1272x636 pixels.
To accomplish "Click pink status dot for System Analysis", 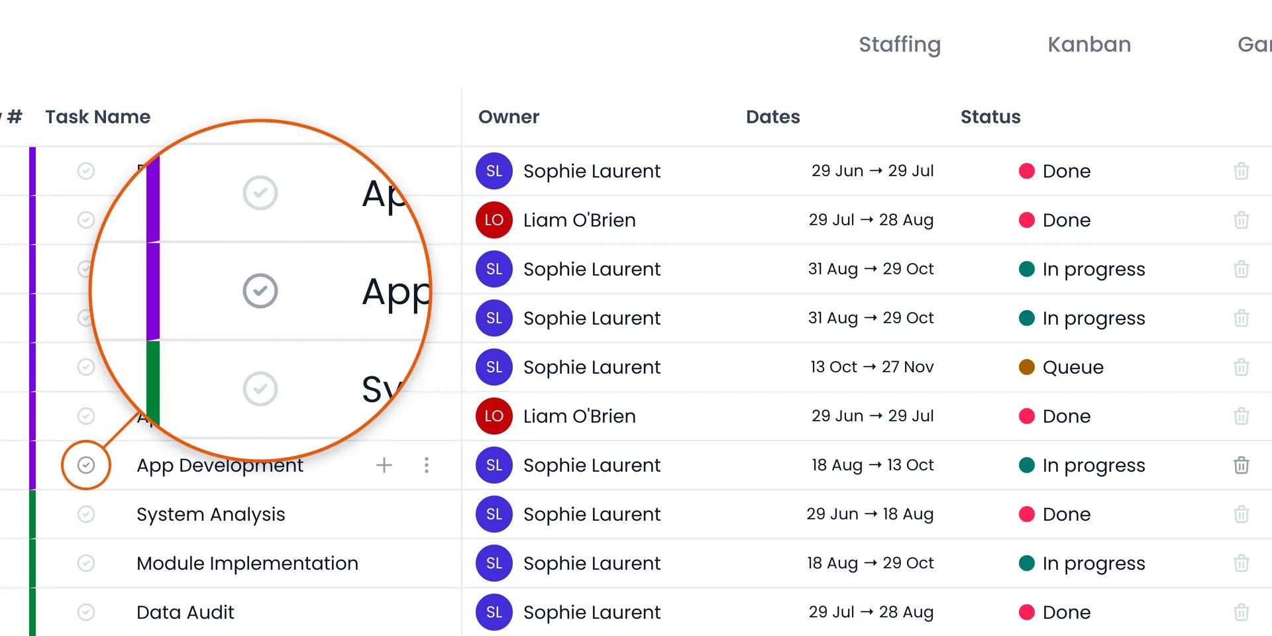I will (1027, 514).
